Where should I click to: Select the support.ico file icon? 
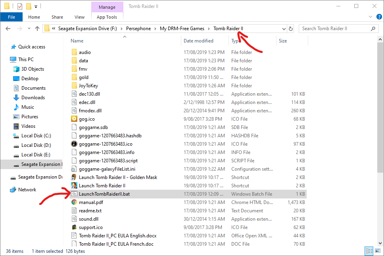point(74,227)
